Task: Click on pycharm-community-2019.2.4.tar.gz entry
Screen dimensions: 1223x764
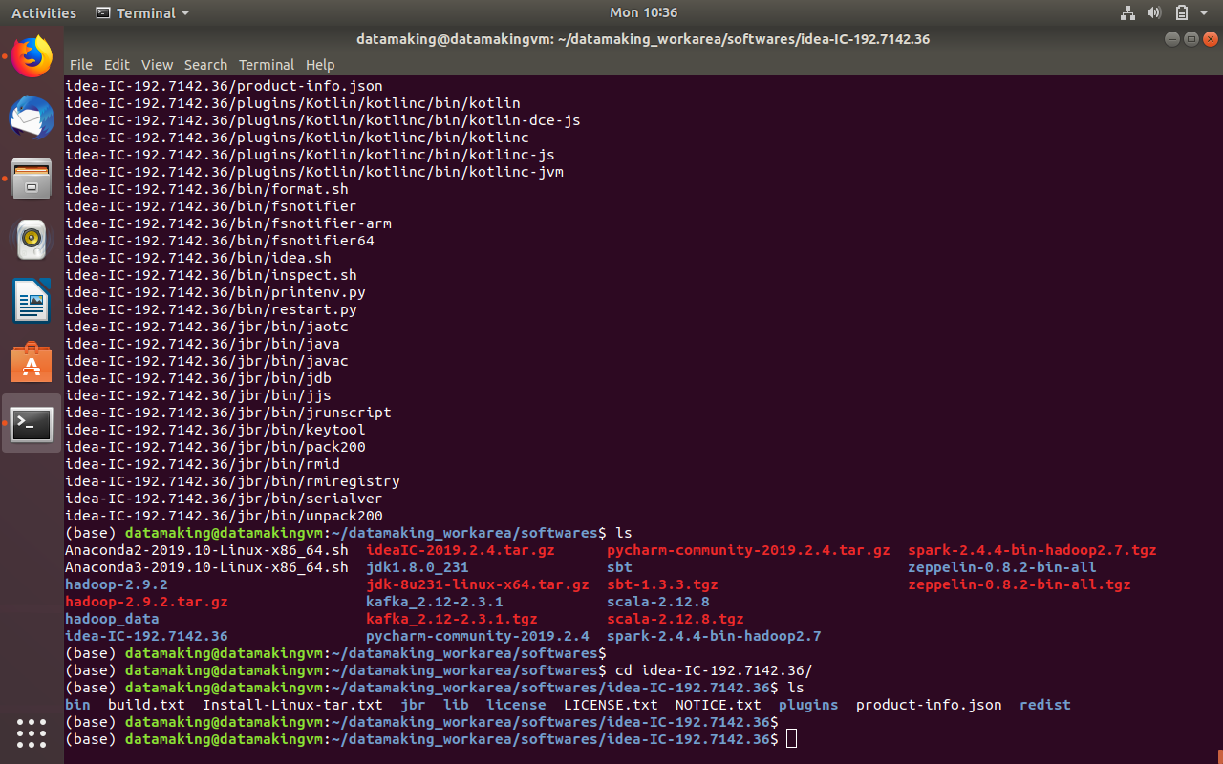Action: 748,550
